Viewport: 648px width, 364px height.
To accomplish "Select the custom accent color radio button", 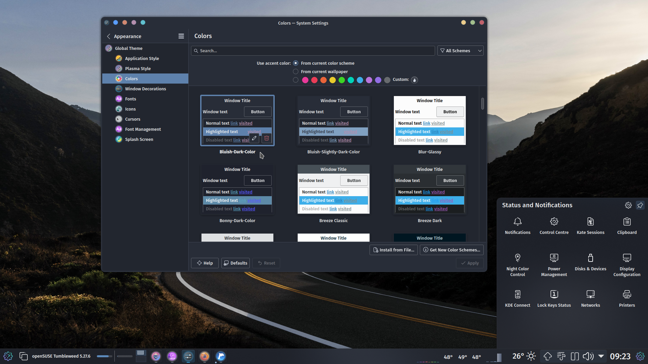I will pyautogui.click(x=296, y=80).
